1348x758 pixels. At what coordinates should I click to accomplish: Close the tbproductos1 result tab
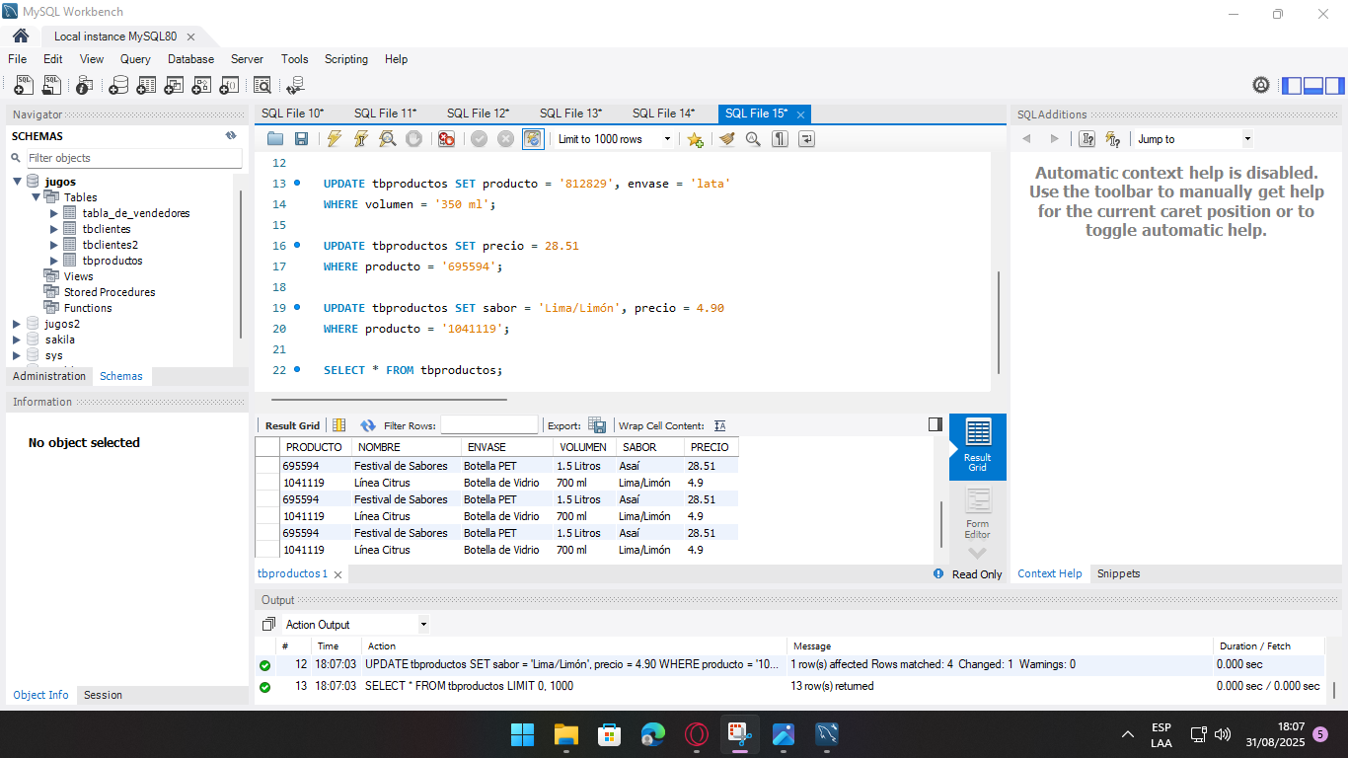[x=337, y=574]
